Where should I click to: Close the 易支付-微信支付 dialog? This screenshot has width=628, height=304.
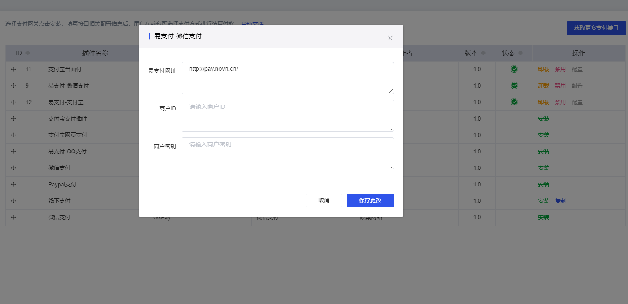pos(390,38)
